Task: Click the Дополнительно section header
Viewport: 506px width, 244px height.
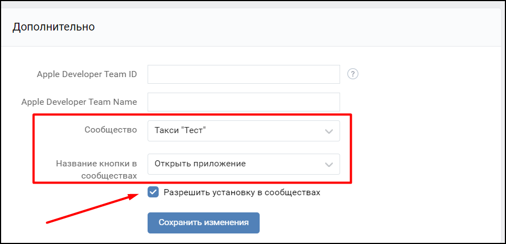Action: coord(54,27)
